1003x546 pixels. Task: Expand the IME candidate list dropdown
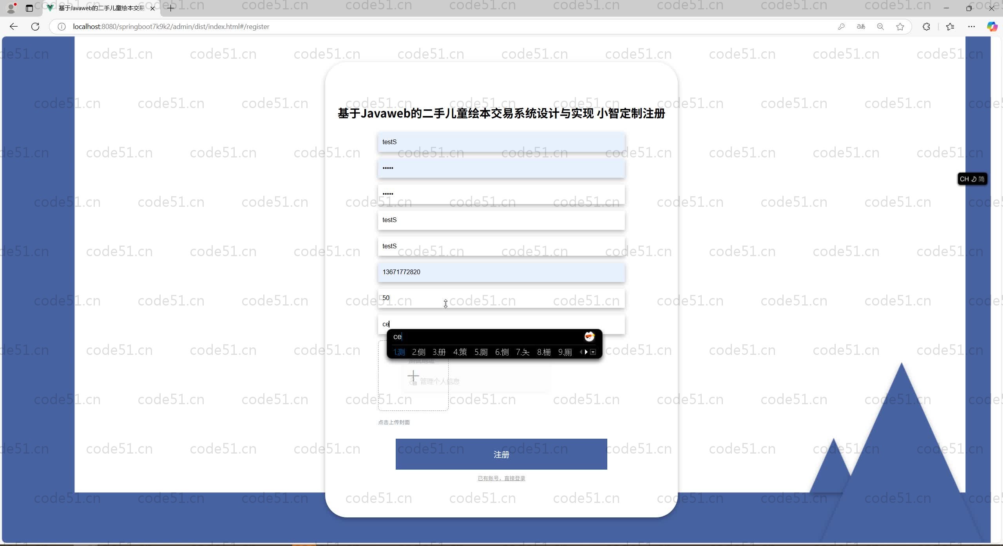(593, 352)
